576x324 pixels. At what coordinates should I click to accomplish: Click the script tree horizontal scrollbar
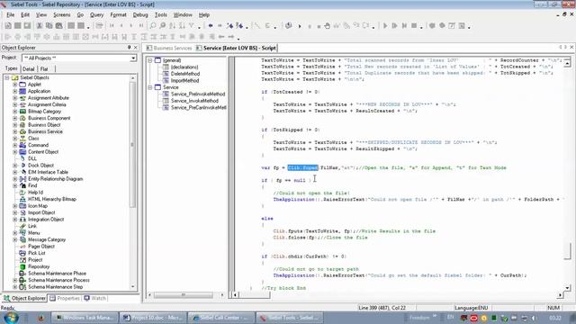tap(183, 295)
